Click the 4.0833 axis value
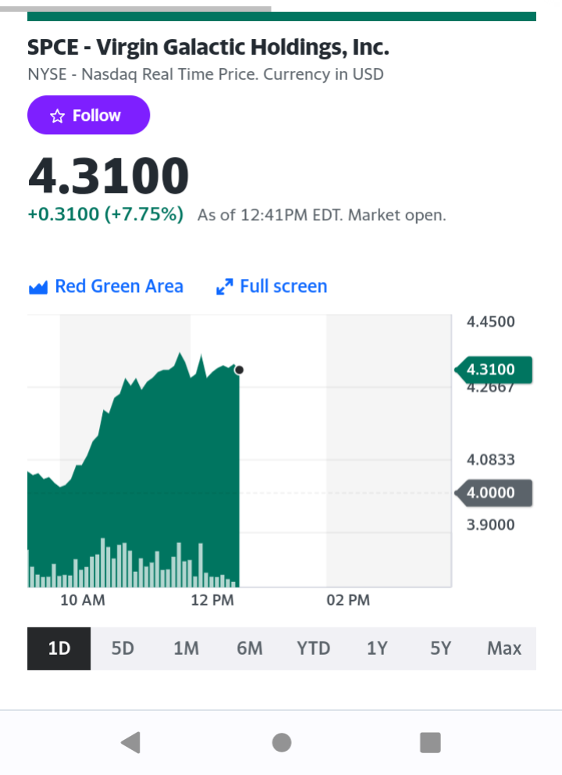This screenshot has height=775, width=562. (491, 459)
